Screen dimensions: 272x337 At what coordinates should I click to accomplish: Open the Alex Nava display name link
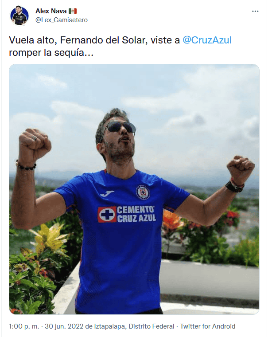[51, 11]
